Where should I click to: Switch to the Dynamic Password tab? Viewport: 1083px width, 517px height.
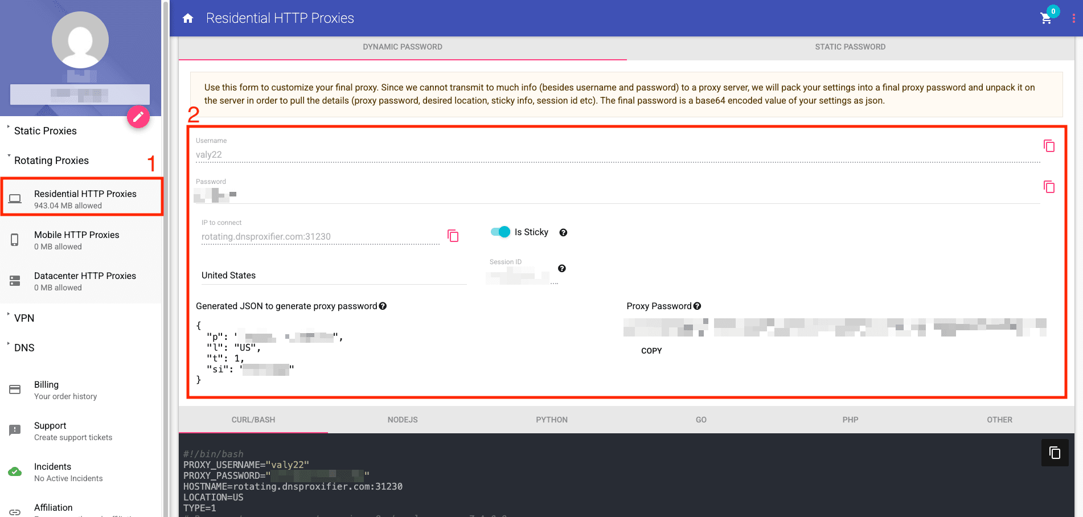point(403,47)
